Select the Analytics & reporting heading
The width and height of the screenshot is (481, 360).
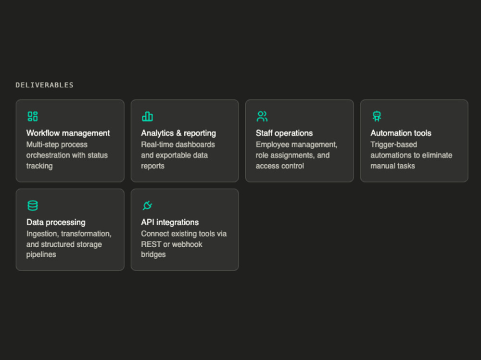[178, 133]
